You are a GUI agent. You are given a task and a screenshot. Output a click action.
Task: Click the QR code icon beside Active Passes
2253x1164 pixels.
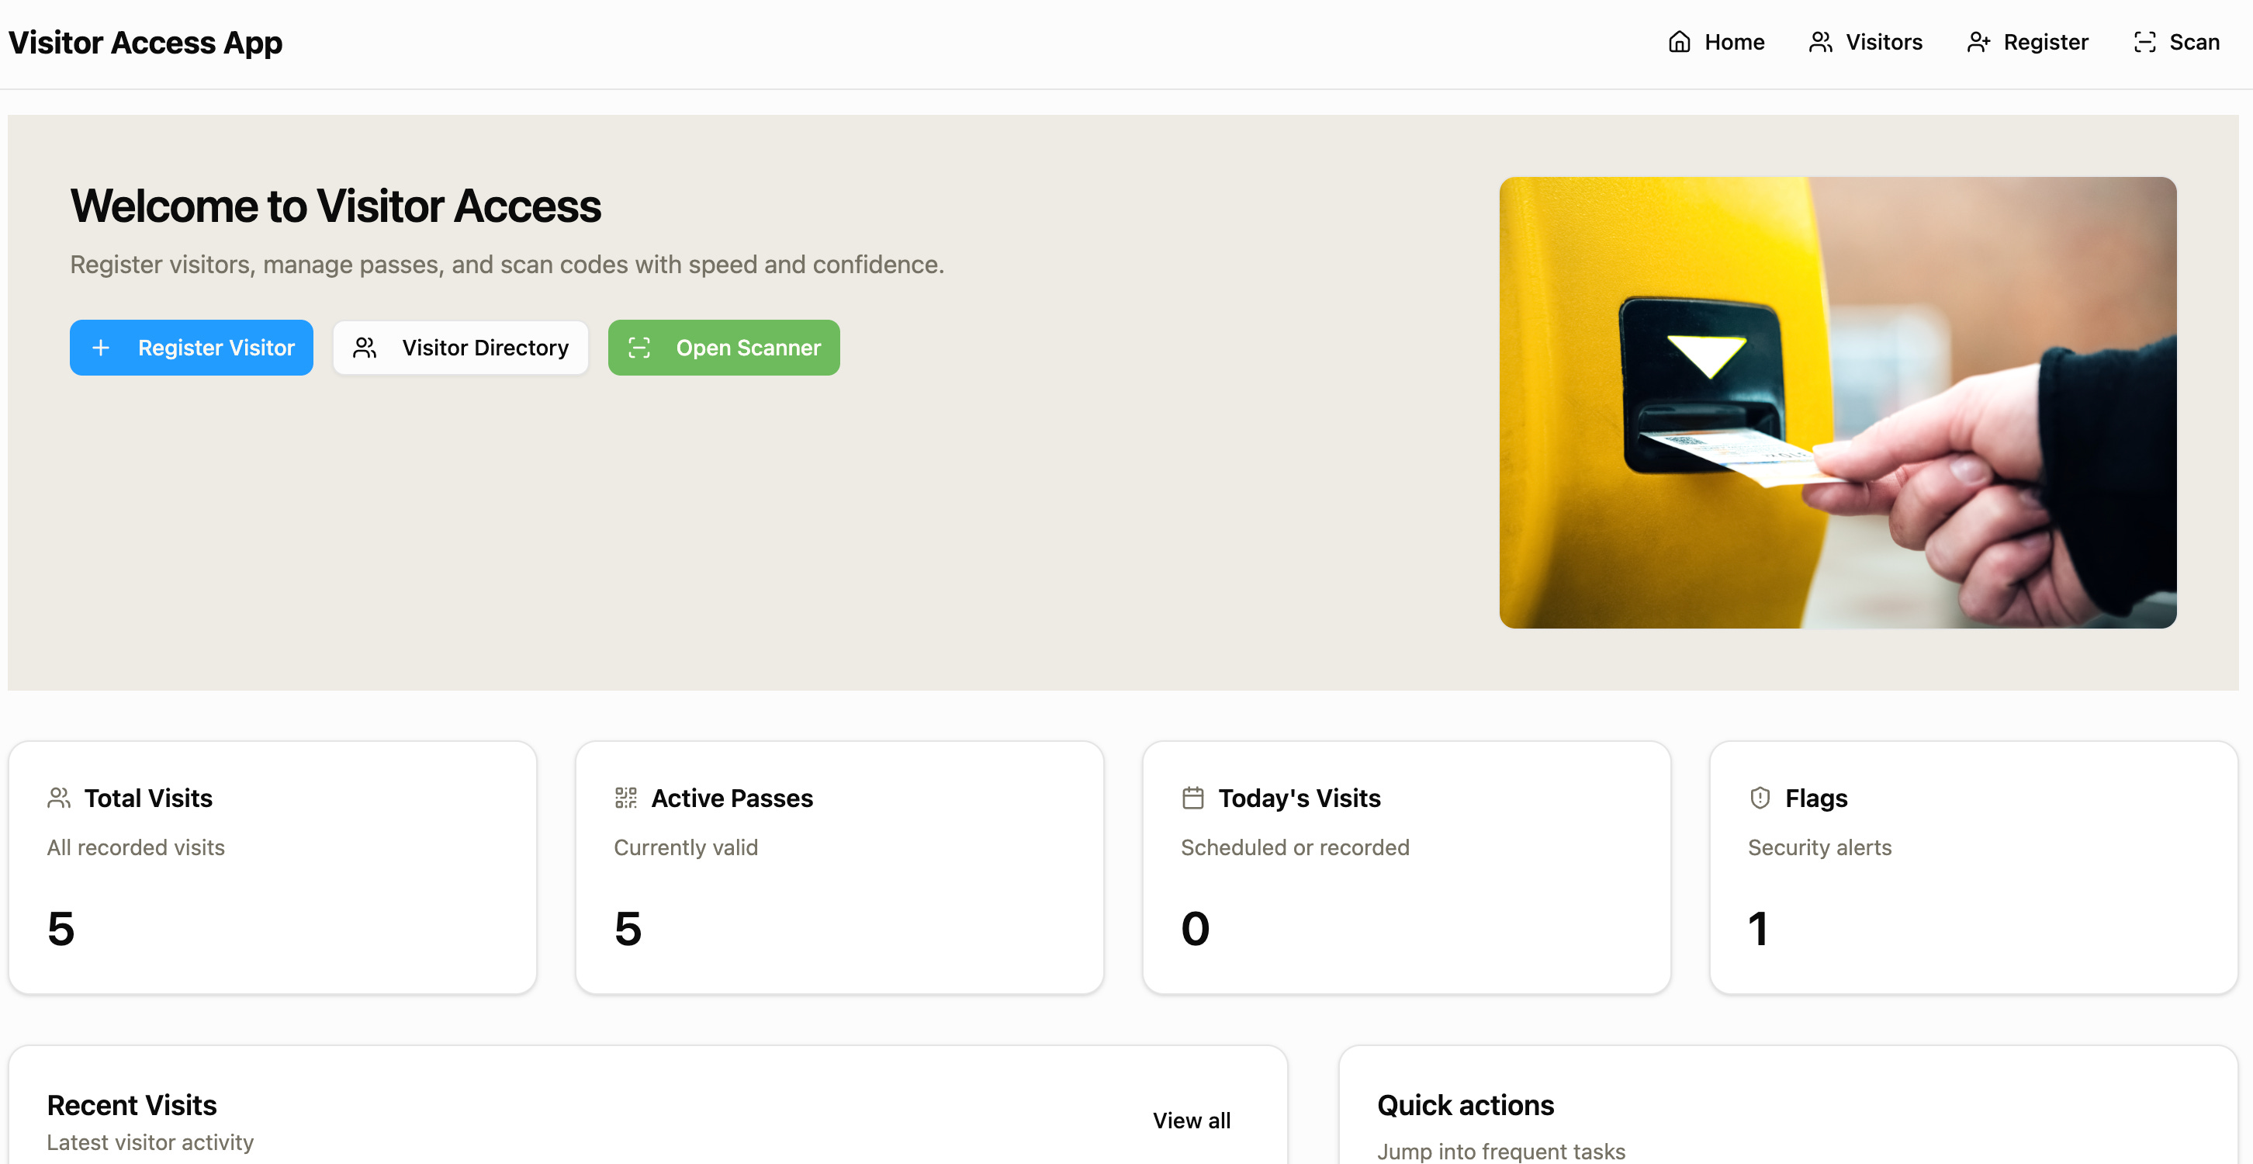tap(625, 798)
